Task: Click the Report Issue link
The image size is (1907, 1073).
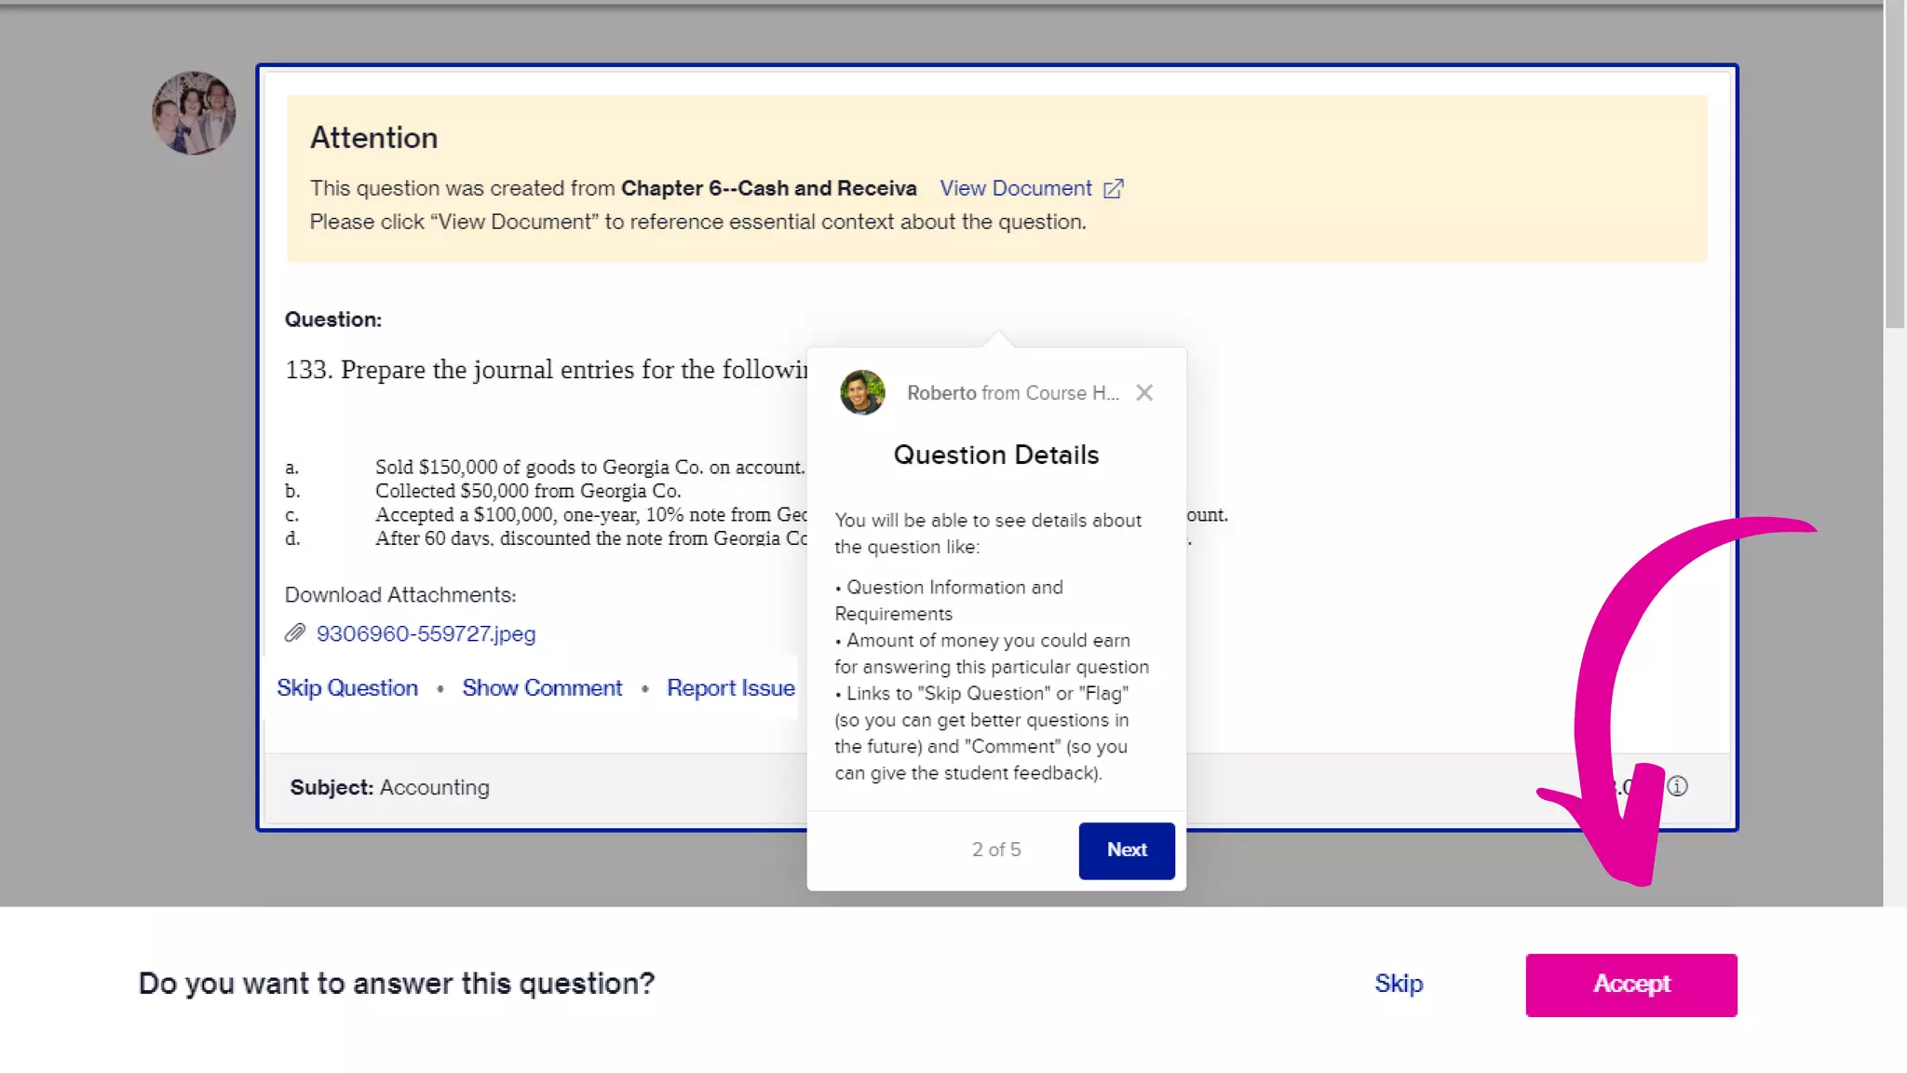Action: point(731,688)
